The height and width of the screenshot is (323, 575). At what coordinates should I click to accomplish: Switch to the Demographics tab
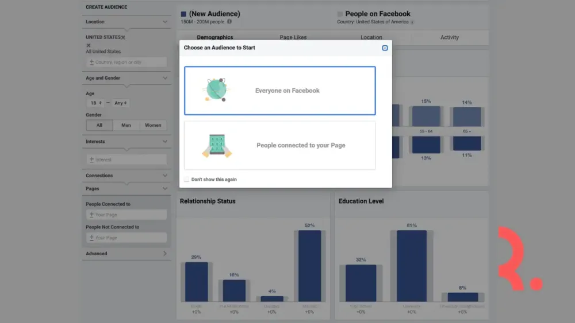(215, 37)
